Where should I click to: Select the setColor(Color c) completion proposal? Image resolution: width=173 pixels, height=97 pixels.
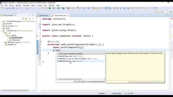tap(81, 61)
